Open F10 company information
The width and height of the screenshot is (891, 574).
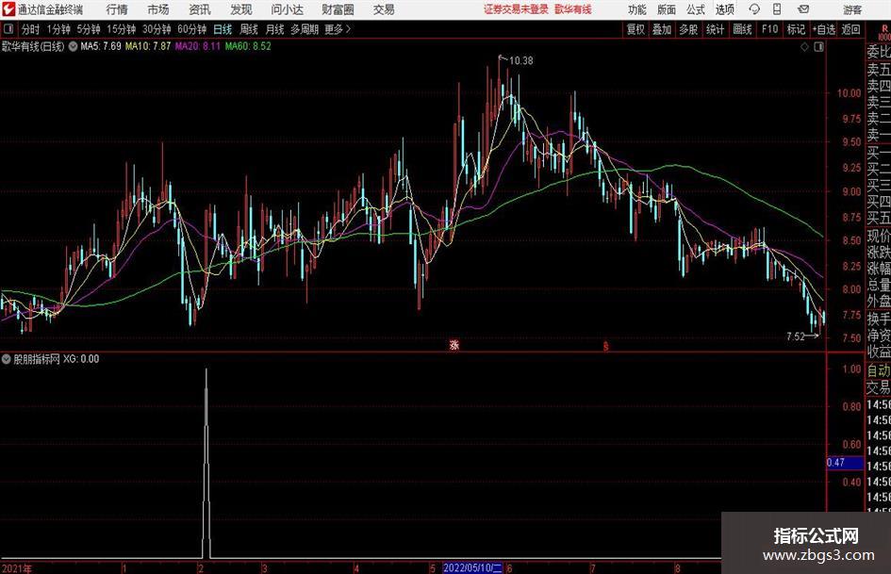pos(770,29)
